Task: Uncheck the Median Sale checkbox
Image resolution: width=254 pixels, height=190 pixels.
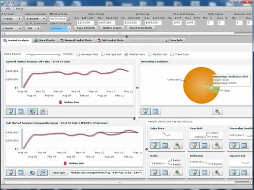Action: tap(126, 55)
